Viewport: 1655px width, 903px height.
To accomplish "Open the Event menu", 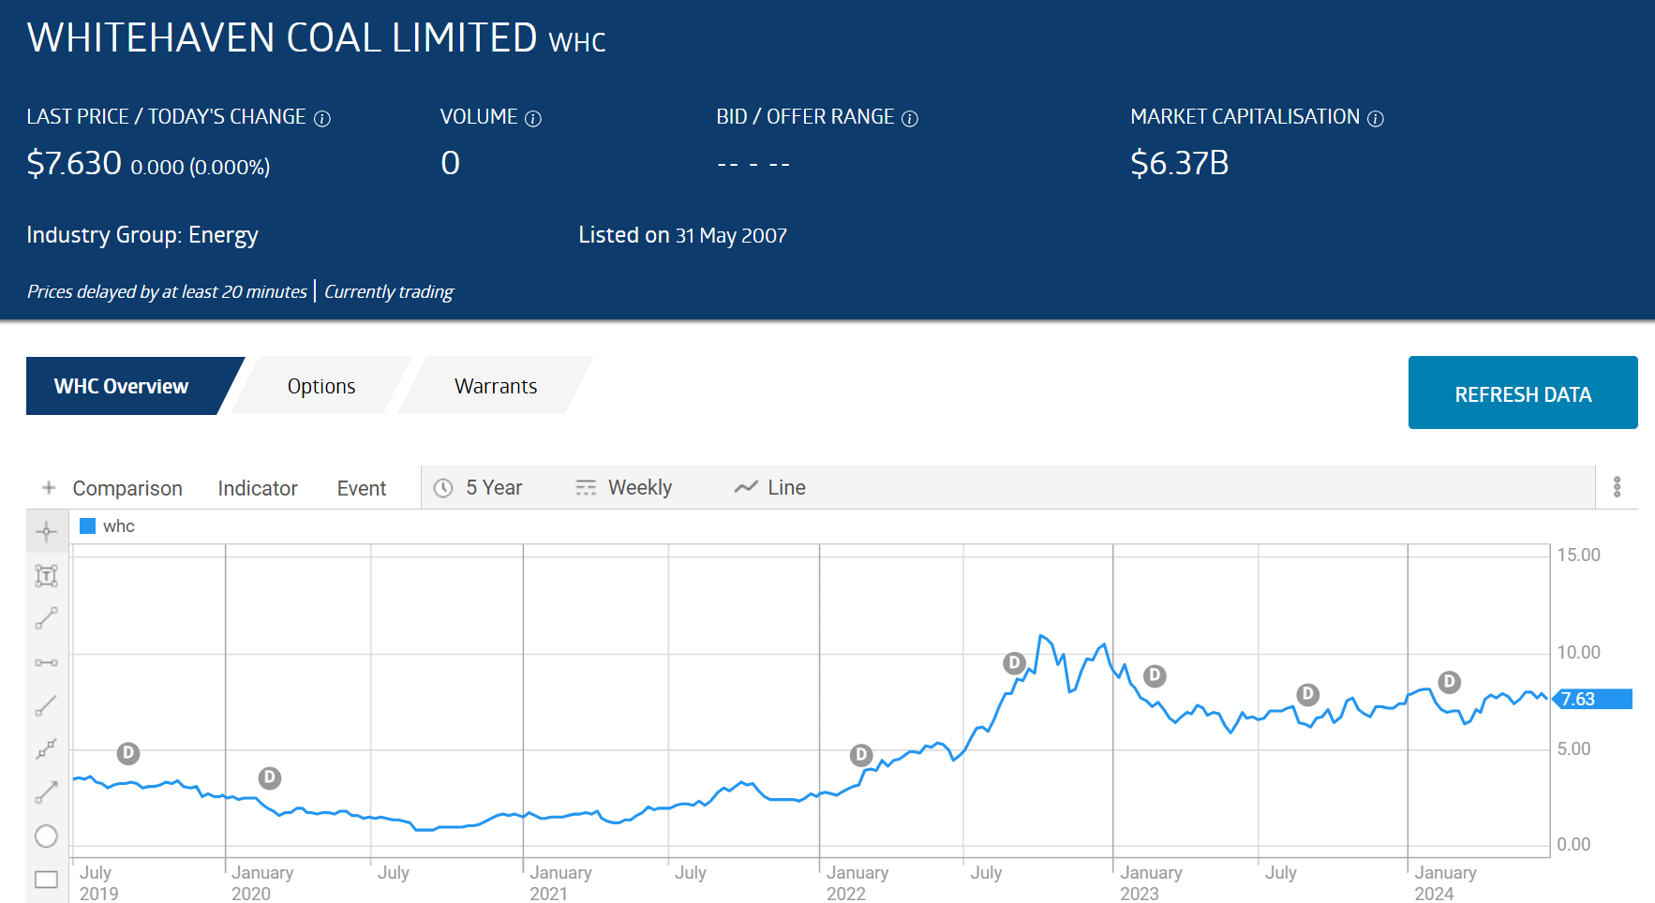I will point(362,488).
